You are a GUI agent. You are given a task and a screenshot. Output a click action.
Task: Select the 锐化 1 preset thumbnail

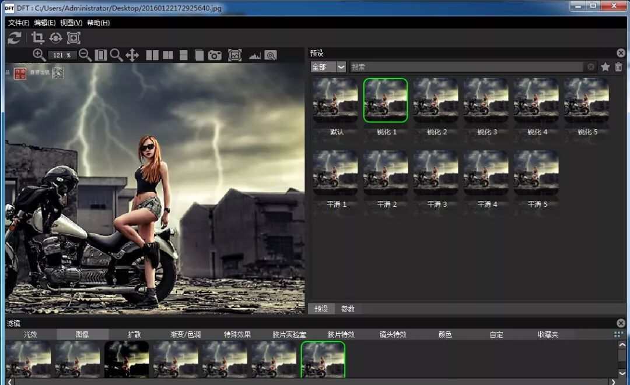(x=386, y=100)
